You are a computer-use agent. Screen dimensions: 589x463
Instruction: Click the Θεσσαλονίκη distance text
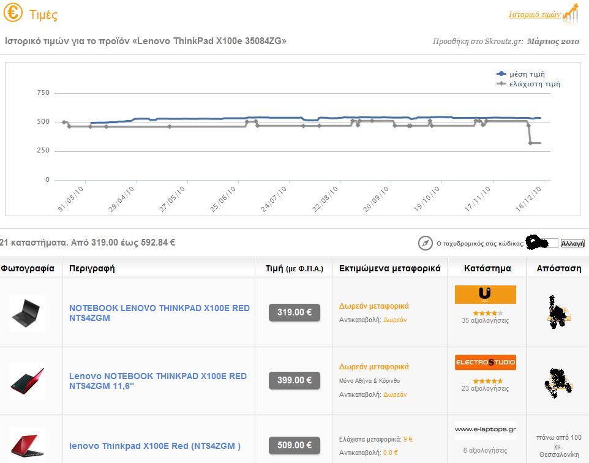point(559,454)
